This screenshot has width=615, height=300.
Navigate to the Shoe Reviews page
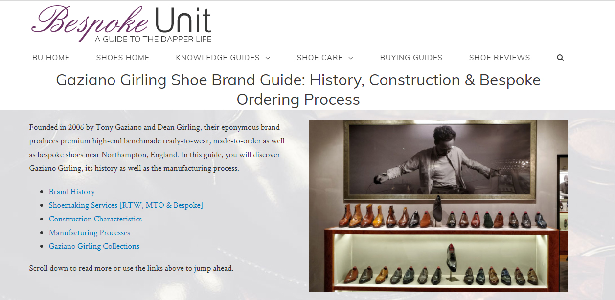(x=500, y=58)
